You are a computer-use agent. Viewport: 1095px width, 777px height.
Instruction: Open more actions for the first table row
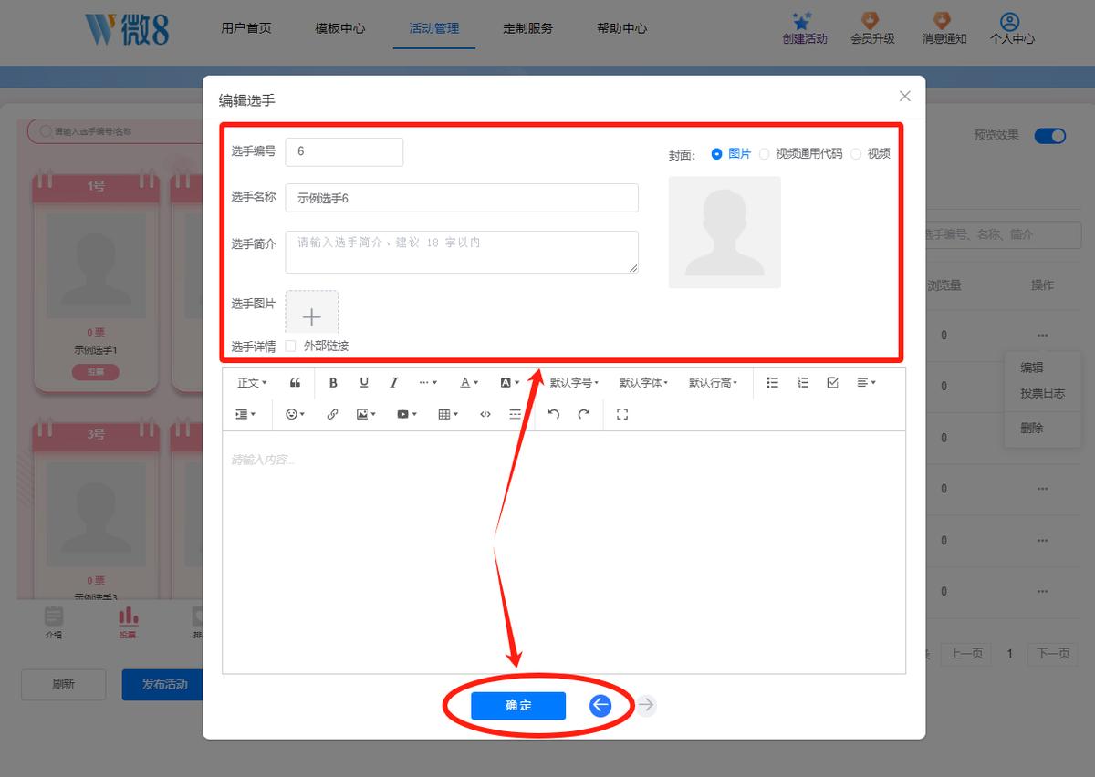tap(1042, 335)
